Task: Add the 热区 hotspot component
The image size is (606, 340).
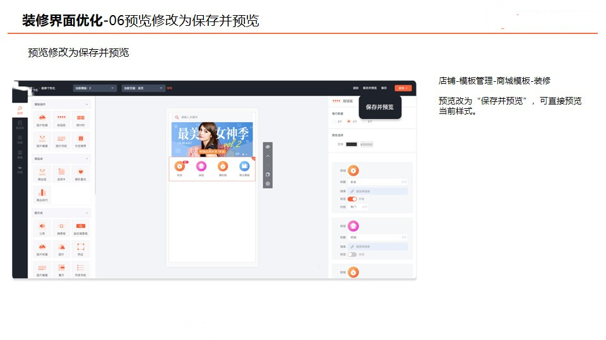Action: [80, 249]
